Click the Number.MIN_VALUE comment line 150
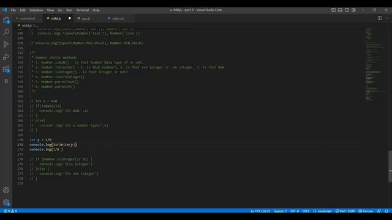 pyautogui.click(x=87, y=43)
